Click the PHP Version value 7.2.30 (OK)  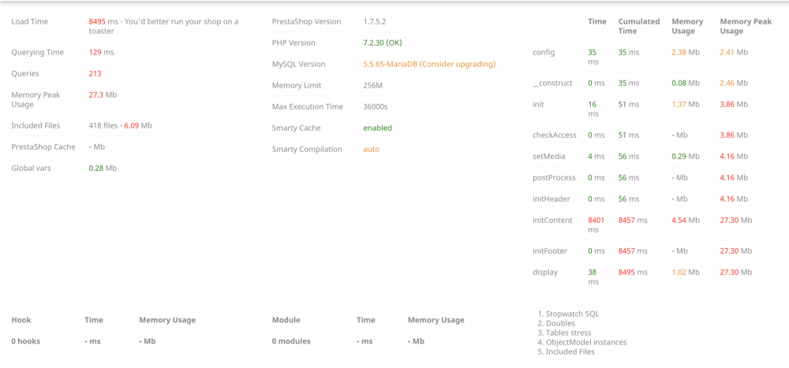382,43
